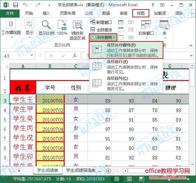This screenshot has height=183, width=196.
Task: Click the Redo arrow icon
Action: (38, 5)
